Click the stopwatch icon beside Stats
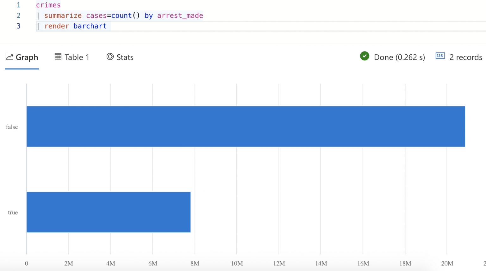This screenshot has height=271, width=486. pyautogui.click(x=110, y=56)
